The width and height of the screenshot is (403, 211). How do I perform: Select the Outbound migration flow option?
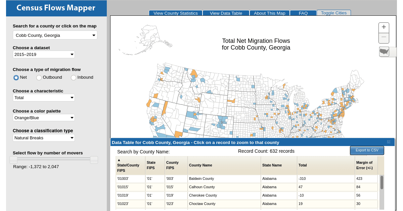39,77
